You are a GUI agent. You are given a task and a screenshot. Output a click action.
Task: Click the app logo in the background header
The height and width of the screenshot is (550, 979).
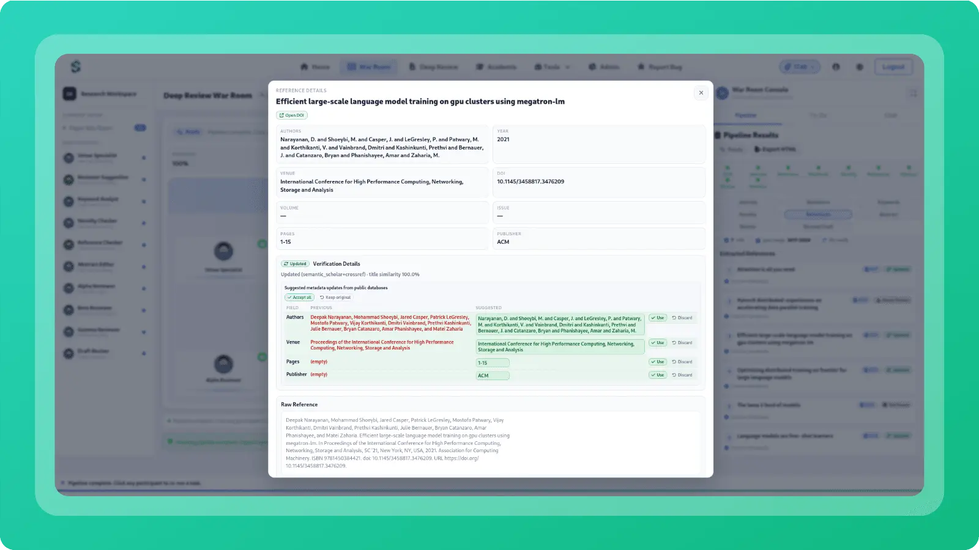point(76,67)
